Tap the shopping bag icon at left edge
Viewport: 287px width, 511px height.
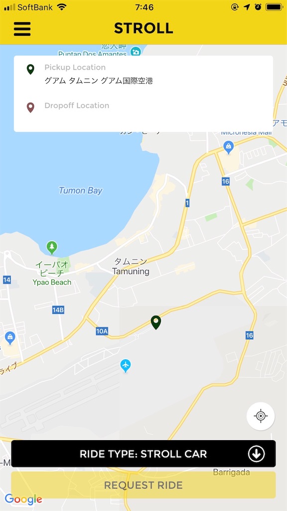[x=10, y=338]
